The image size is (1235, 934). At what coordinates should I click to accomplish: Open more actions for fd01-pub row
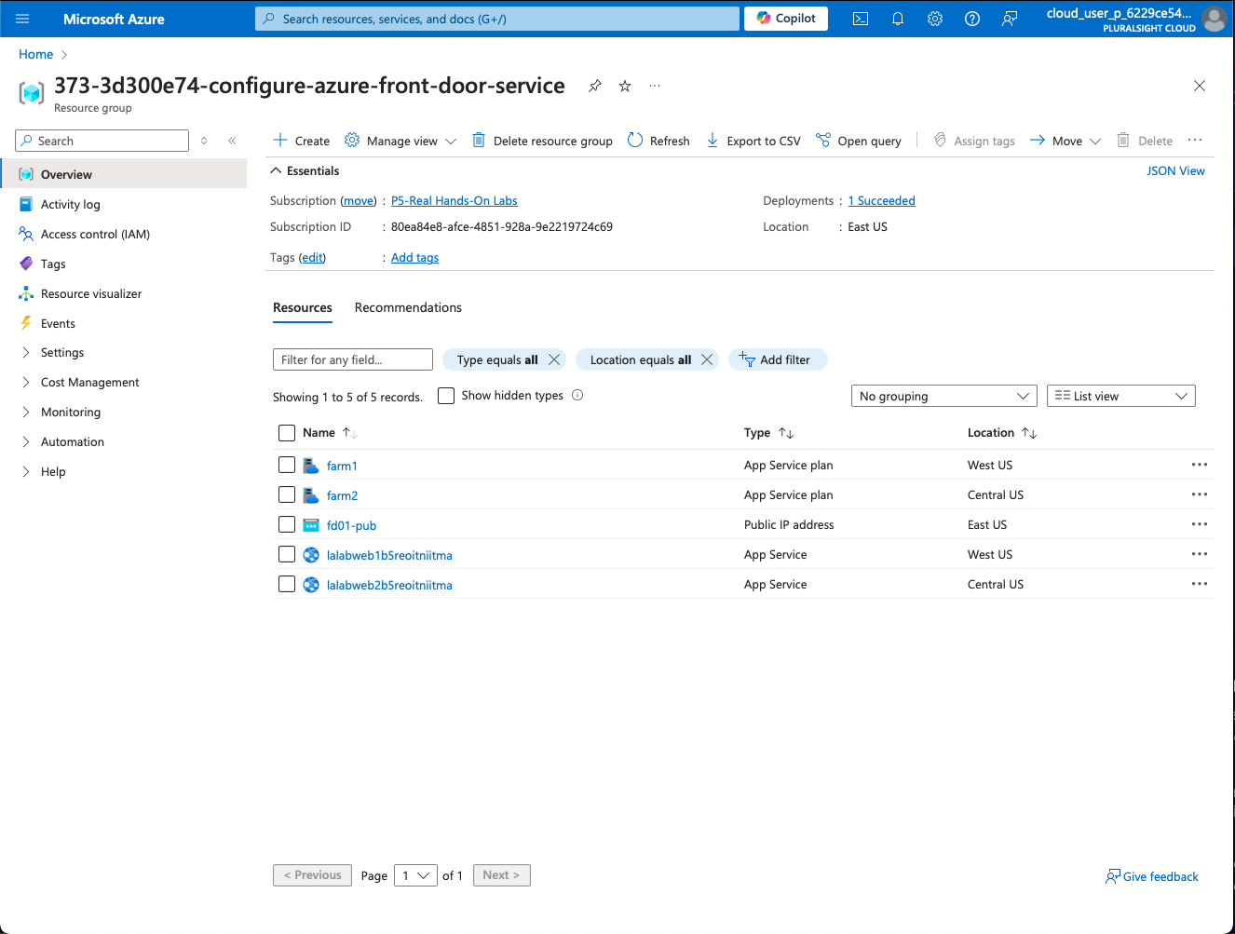1200,524
